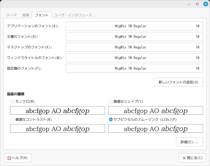Open the デスクトップのフォント font chooser
Screen dimensions: 210x166
coord(134,47)
